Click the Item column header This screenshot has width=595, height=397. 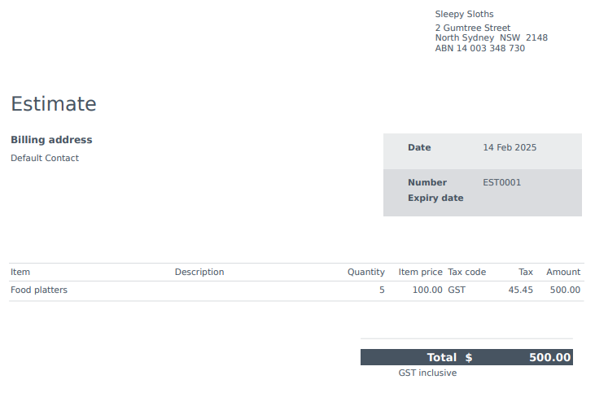click(20, 273)
